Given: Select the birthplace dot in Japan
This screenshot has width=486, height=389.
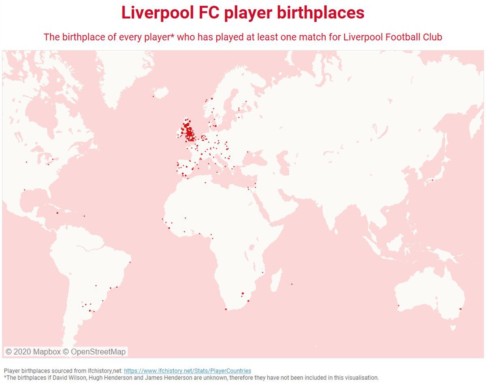Looking at the screenshot, I should [433, 180].
